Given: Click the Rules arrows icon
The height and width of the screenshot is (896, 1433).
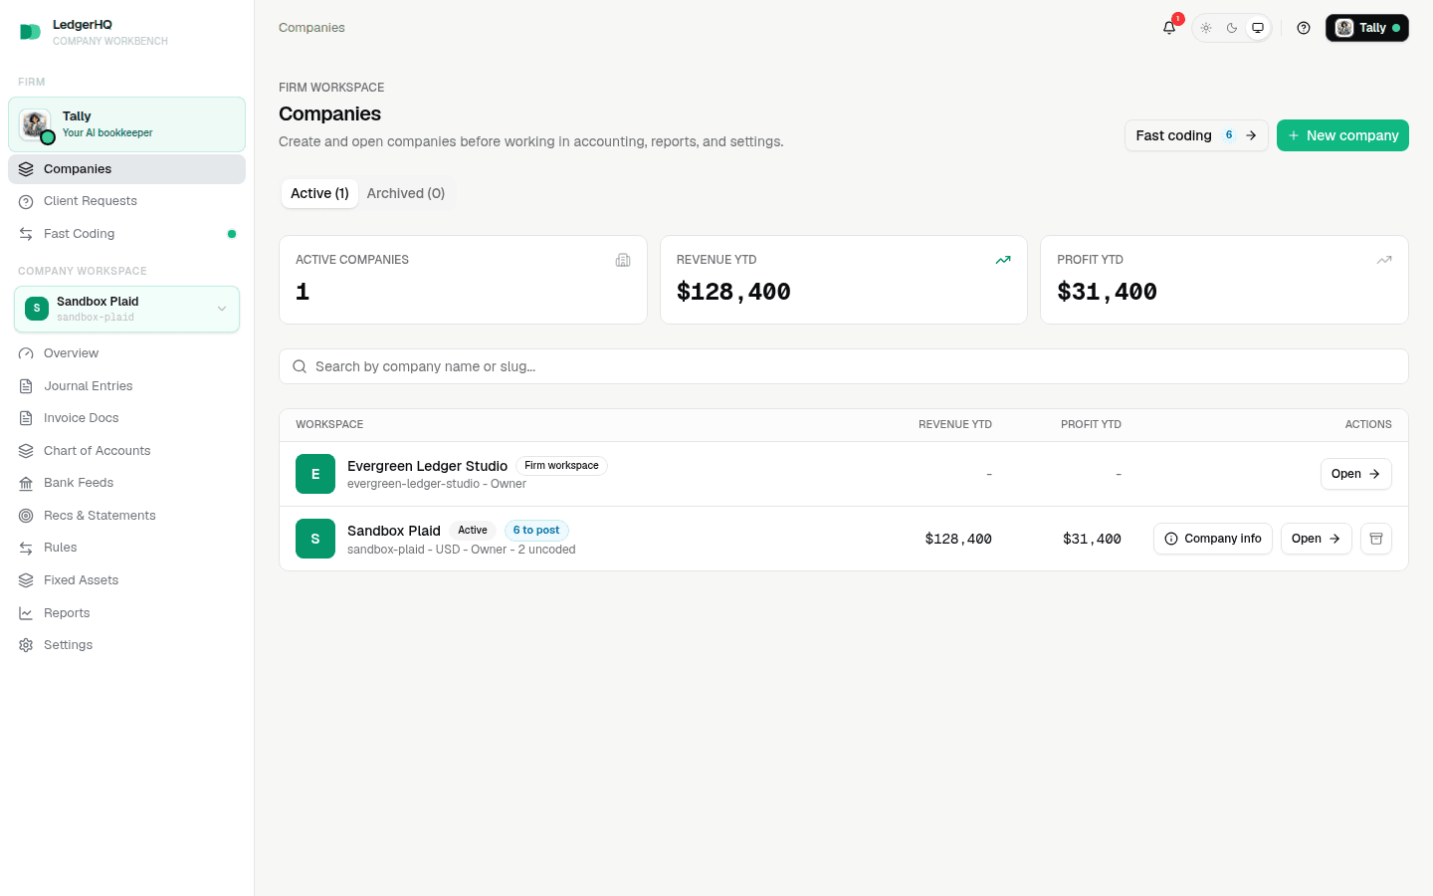Looking at the screenshot, I should 26,548.
